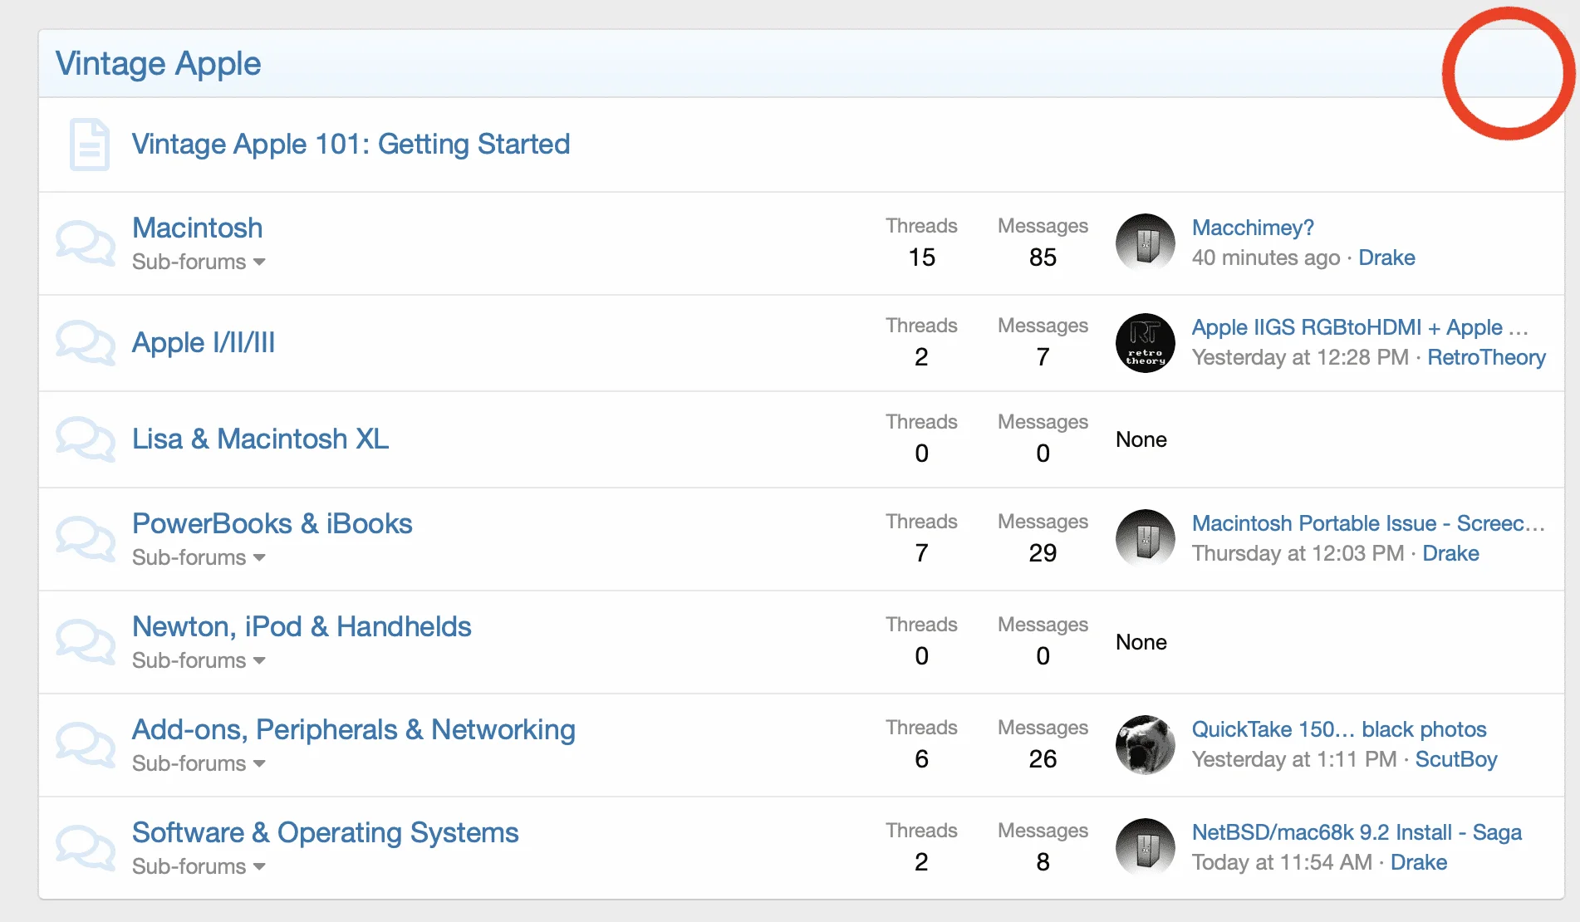
Task: Expand Sub-forums under Software & Operating Systems
Action: (199, 866)
